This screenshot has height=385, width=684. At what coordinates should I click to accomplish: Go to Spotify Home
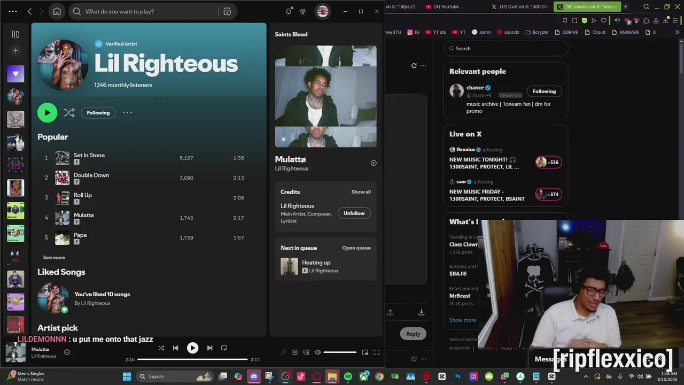tap(57, 11)
